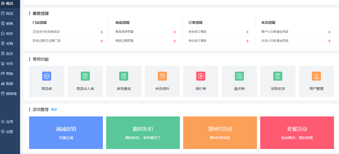
Task: Open the 用户管理 person icon
Action: point(316,76)
